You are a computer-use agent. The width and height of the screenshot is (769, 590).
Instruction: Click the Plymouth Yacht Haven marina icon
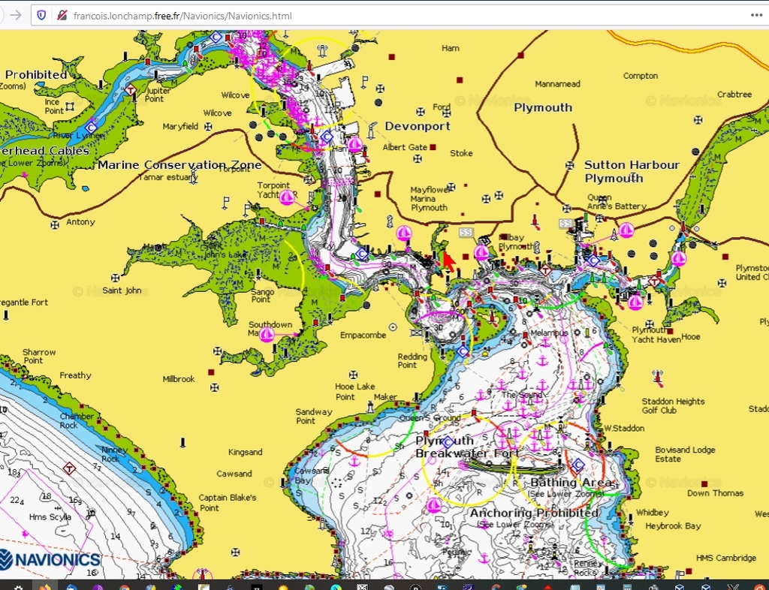635,303
